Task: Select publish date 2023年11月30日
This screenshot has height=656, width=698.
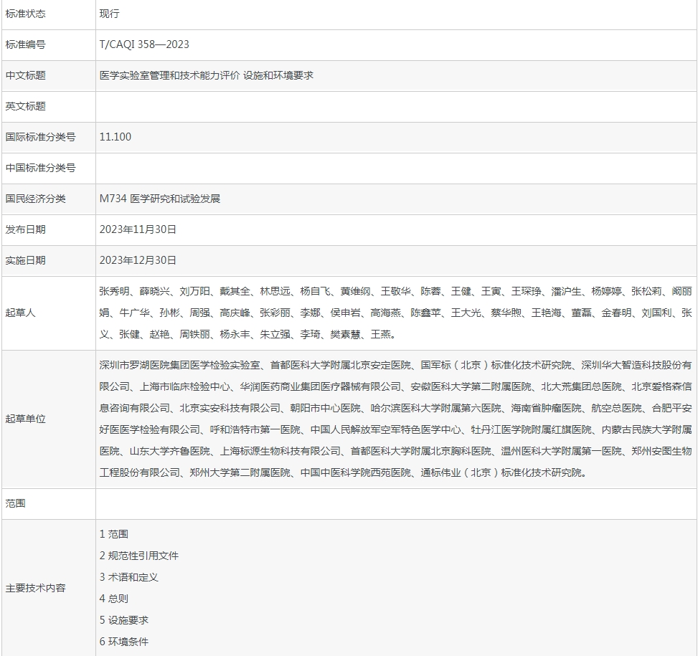Action: click(138, 229)
